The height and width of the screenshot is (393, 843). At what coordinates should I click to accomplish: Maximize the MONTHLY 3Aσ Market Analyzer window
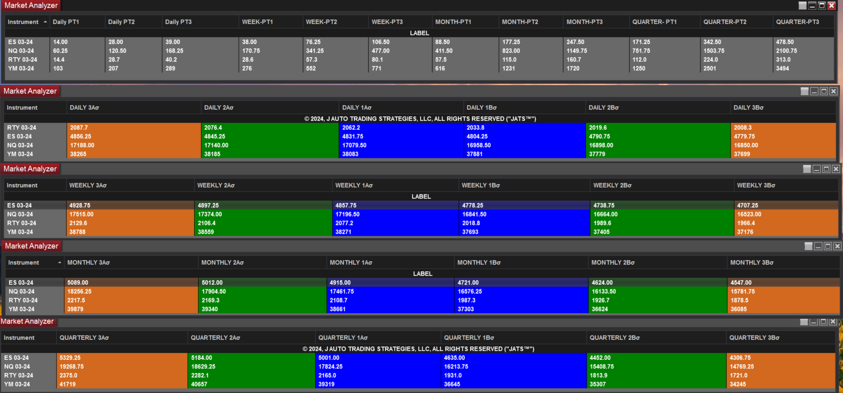(828, 247)
